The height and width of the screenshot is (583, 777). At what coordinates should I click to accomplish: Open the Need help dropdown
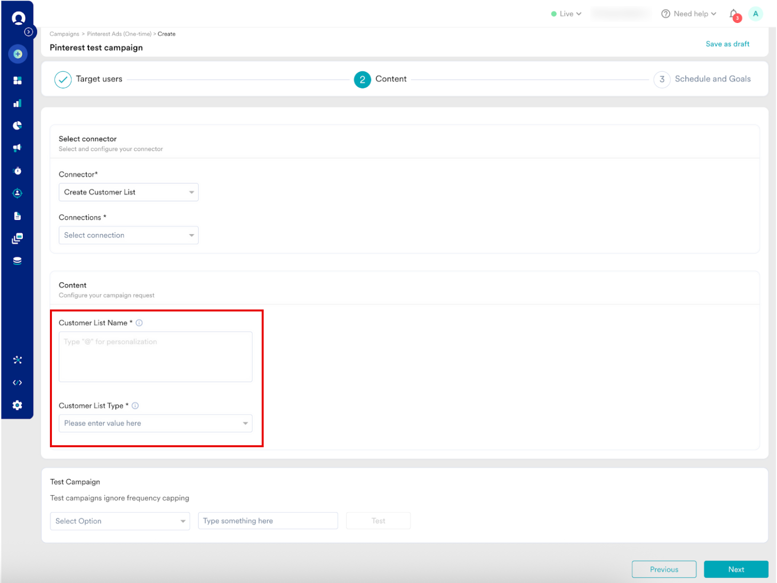coord(689,14)
